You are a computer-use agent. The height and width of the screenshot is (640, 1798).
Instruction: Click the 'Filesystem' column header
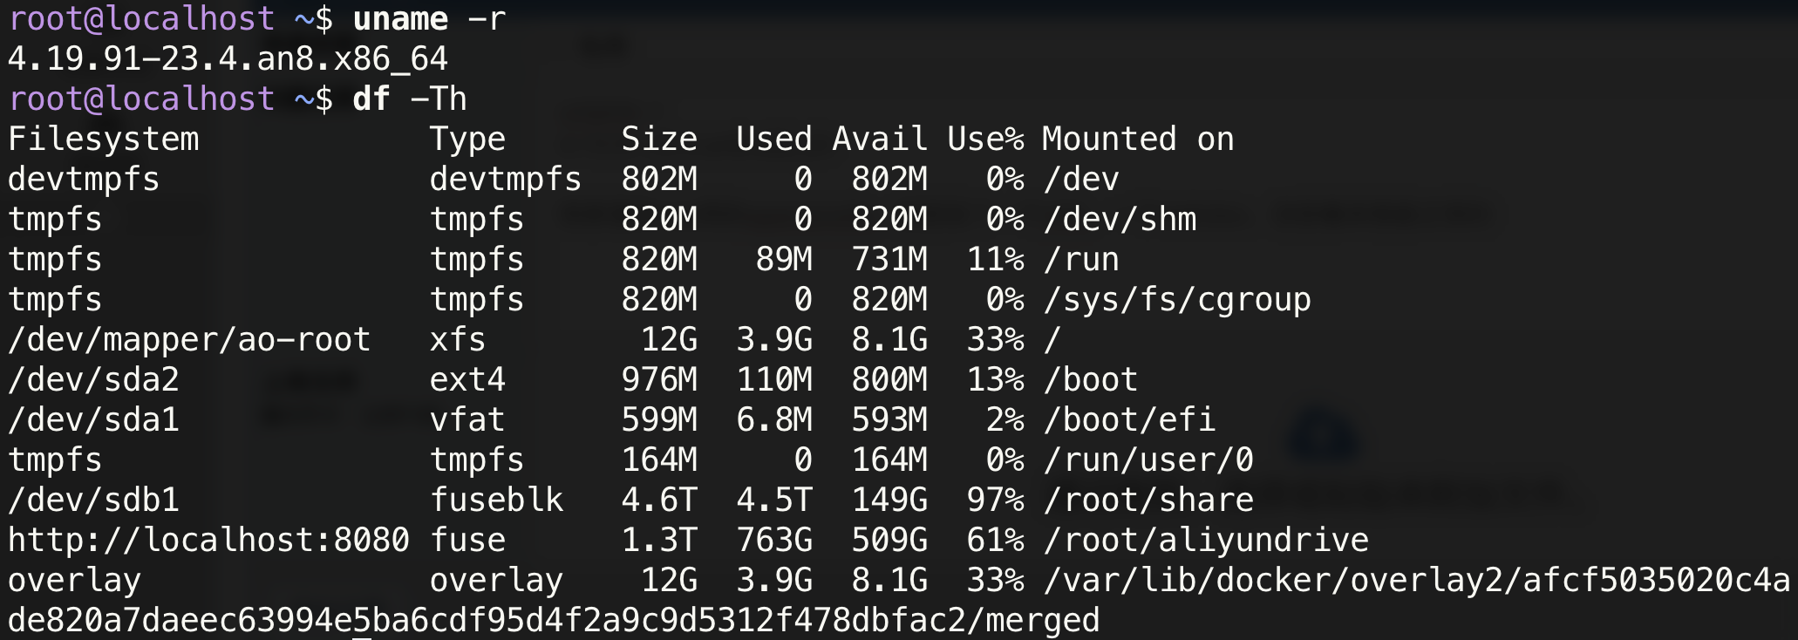pos(103,139)
